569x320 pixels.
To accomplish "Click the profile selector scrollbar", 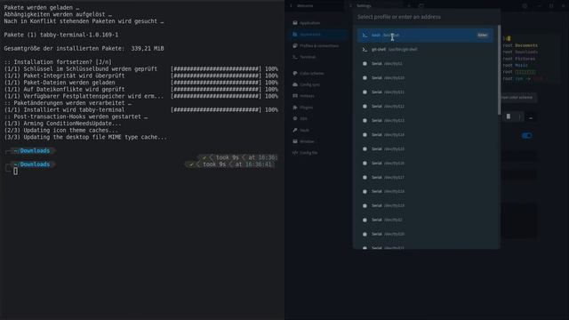I will coord(500,69).
